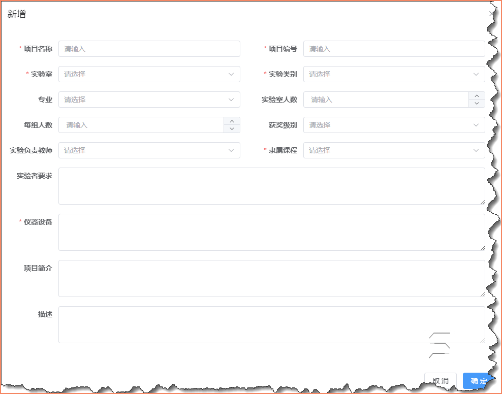Open the 实验负责教师 dropdown
The height and width of the screenshot is (394, 502).
coord(149,150)
